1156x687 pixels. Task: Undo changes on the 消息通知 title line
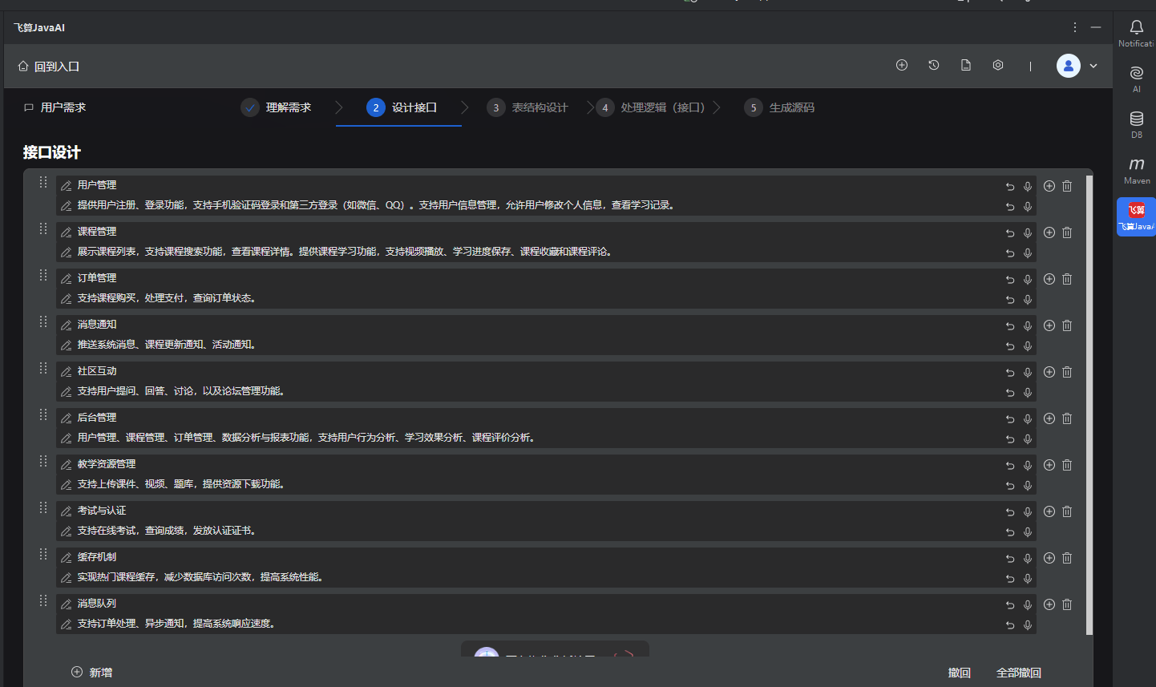1010,326
